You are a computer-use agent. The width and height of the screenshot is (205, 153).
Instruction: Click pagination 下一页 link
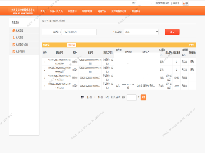pos(100,97)
